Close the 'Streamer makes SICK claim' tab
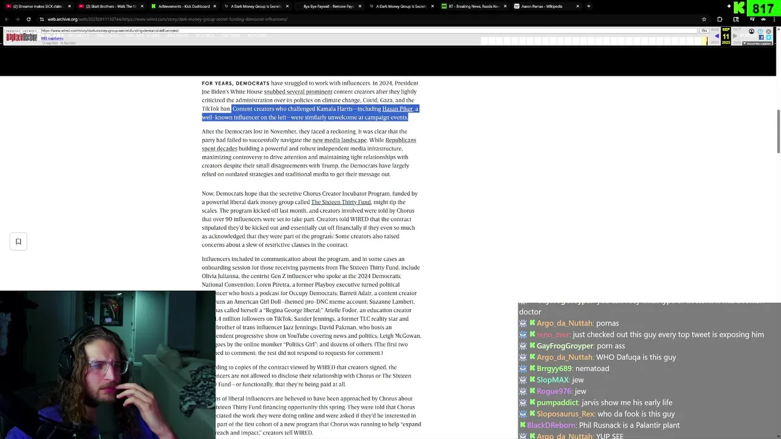The width and height of the screenshot is (781, 439). click(70, 6)
